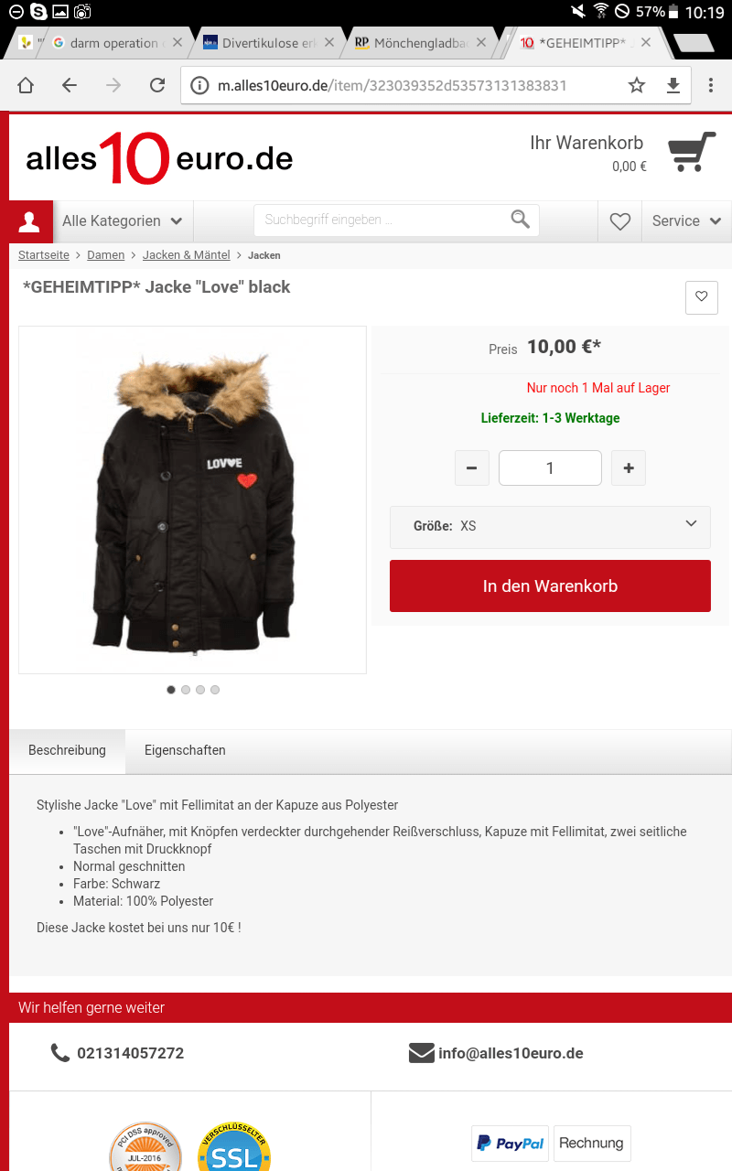The image size is (732, 1171).
Task: Add the jacket to wishlist via heart button
Action: click(702, 297)
